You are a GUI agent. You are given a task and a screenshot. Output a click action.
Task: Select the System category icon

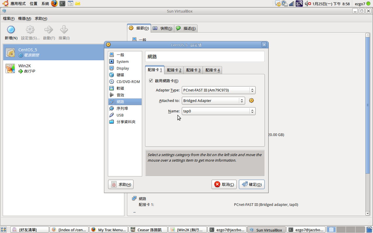111,61
